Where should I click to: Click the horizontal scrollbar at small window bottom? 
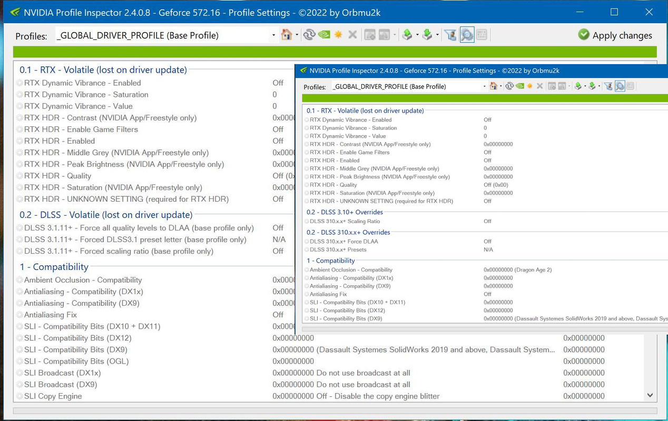click(x=485, y=328)
